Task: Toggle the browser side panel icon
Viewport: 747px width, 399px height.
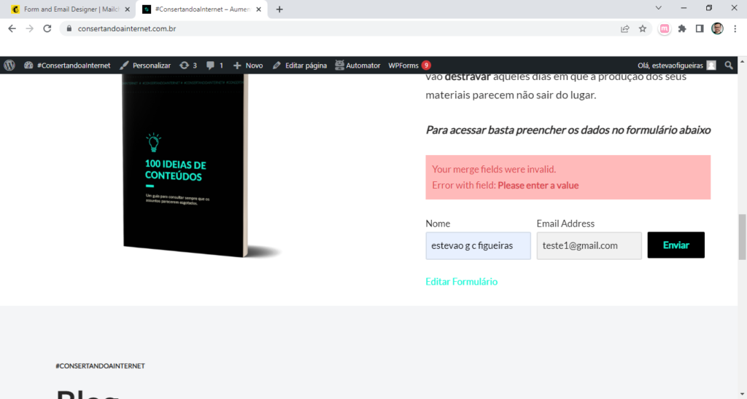Action: pos(700,28)
